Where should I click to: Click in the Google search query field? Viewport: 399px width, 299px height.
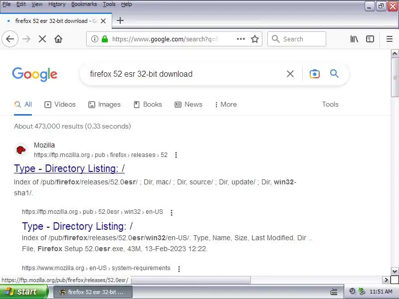(x=186, y=74)
